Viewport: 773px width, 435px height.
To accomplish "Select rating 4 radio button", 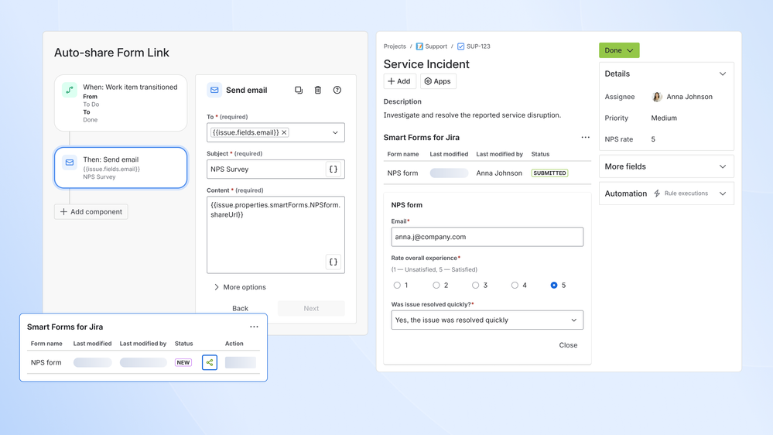I will [515, 285].
